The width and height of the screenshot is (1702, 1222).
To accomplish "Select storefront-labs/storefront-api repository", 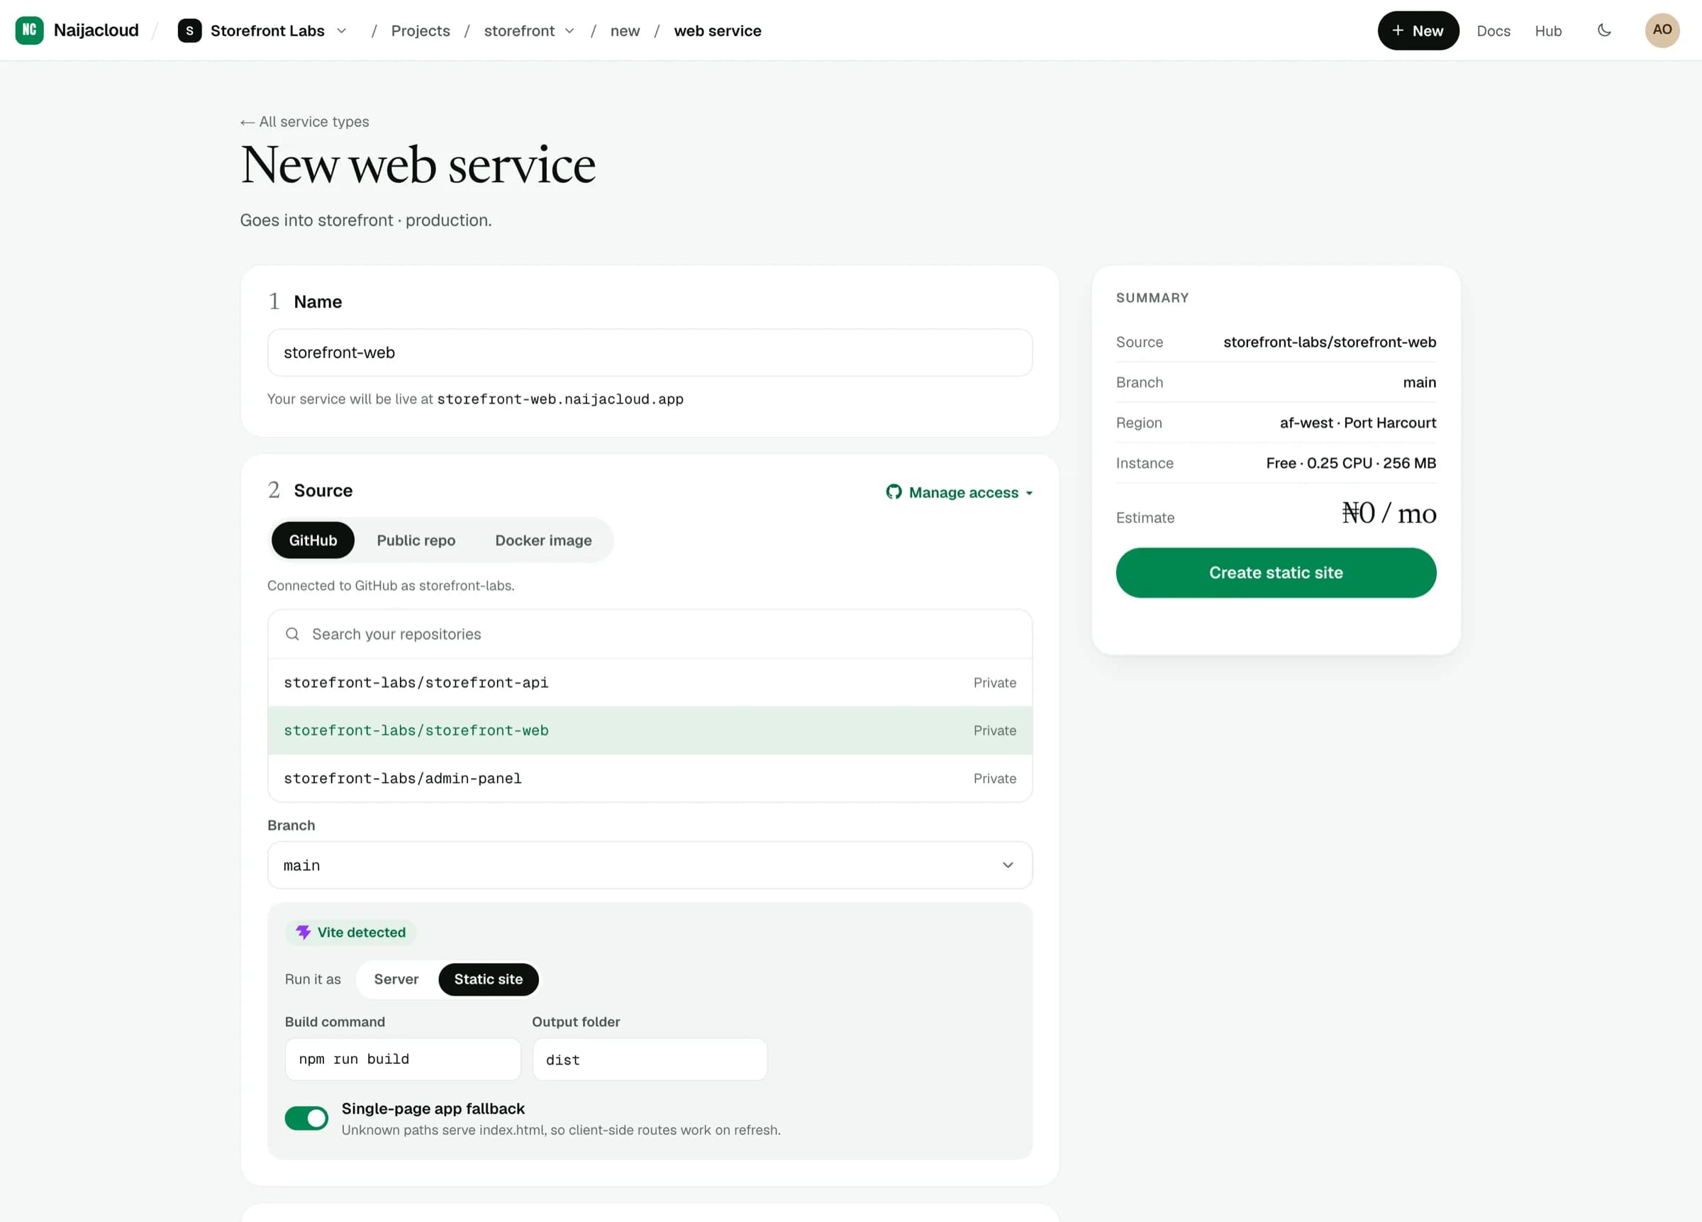I will [649, 682].
